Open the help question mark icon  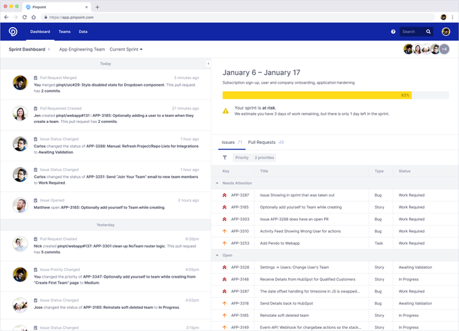point(394,32)
